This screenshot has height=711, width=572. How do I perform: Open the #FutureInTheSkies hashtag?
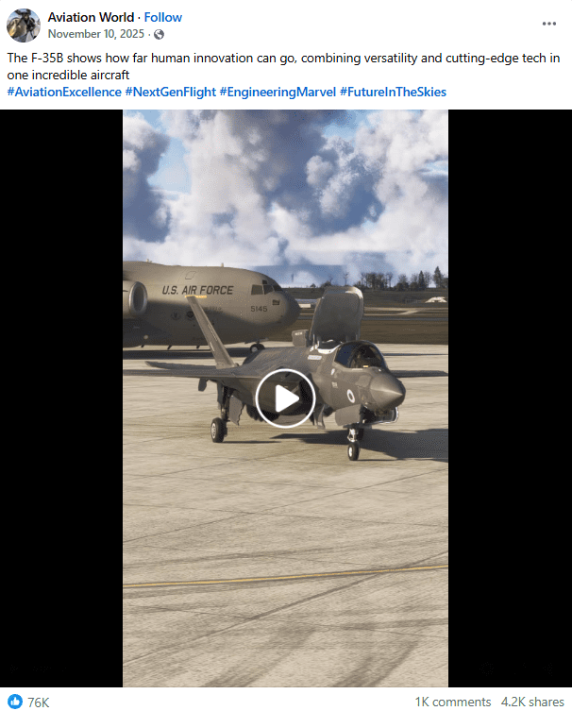[x=393, y=92]
